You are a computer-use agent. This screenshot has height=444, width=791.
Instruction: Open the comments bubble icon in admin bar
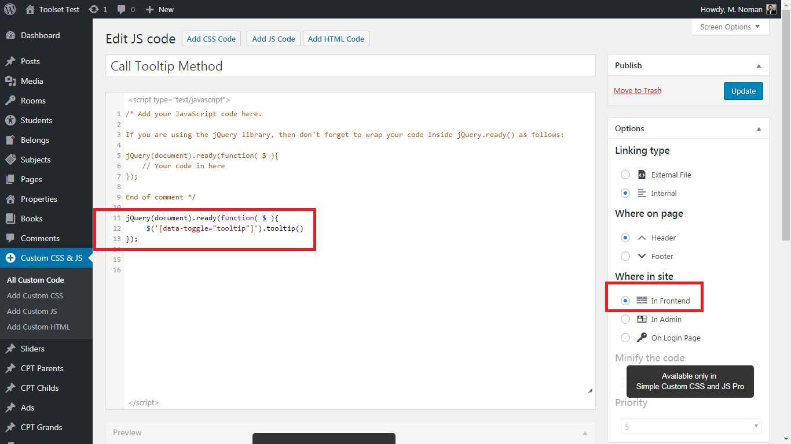coord(121,9)
